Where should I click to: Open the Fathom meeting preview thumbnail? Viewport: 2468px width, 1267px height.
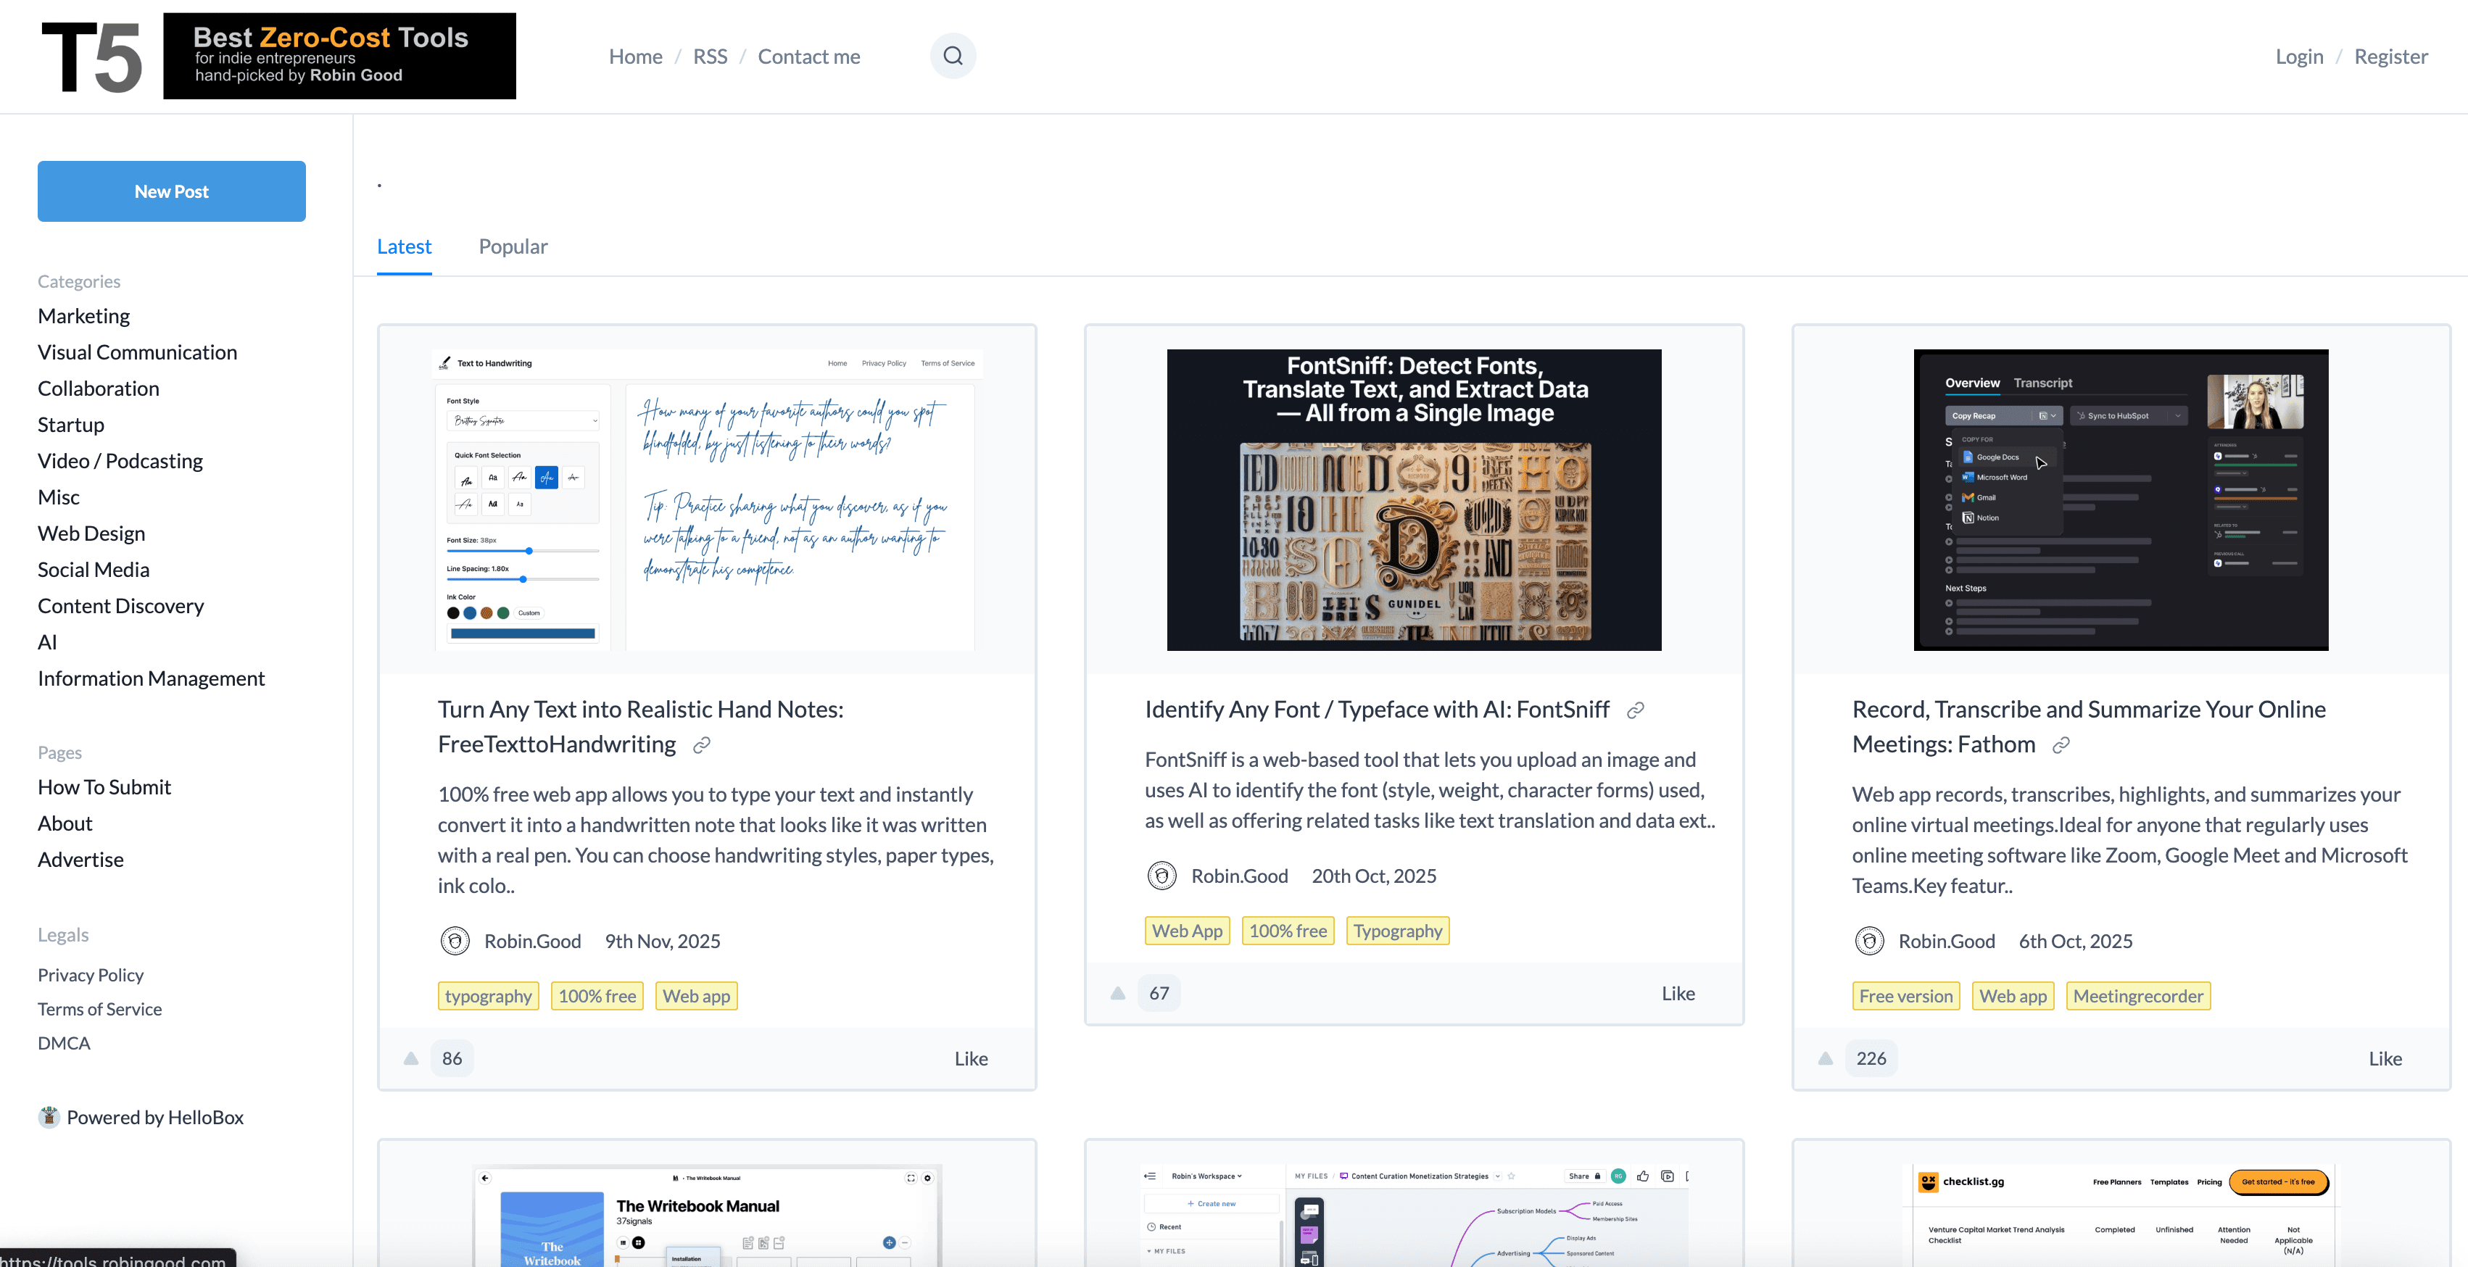point(2120,500)
